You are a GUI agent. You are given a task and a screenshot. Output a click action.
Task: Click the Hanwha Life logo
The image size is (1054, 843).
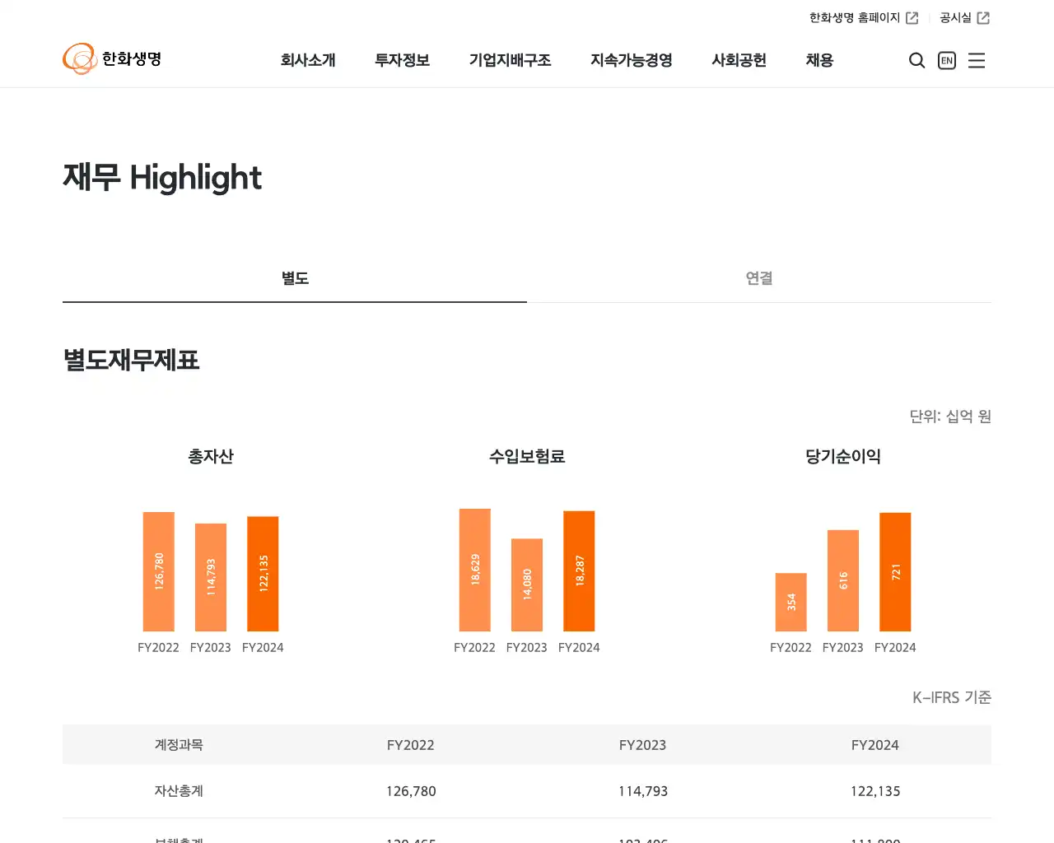[x=112, y=59]
